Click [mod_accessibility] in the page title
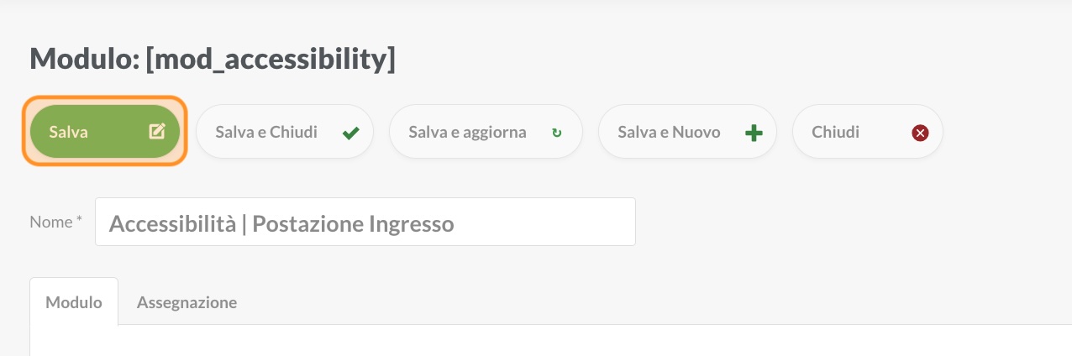Screen dimensions: 1072x356 tap(270, 60)
